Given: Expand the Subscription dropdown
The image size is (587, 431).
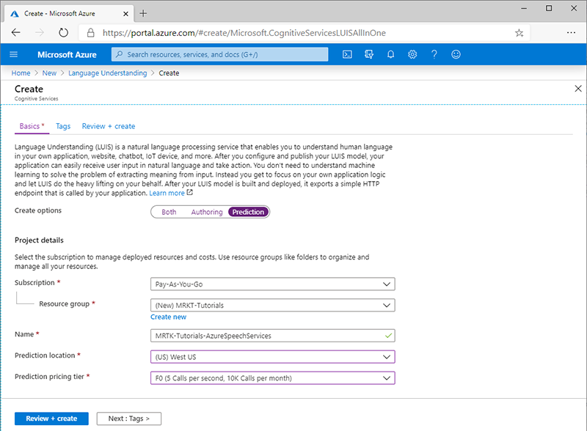Looking at the screenshot, I should (x=271, y=284).
